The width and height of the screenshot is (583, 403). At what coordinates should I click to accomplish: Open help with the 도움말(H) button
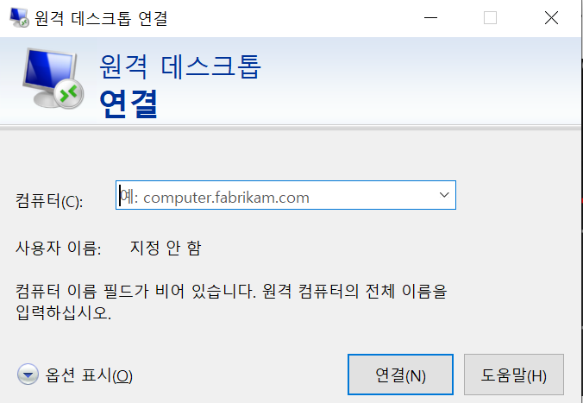(514, 375)
